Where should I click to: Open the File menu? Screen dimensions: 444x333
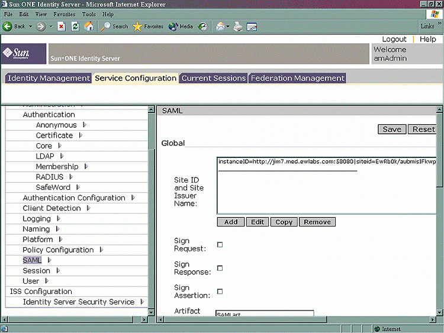8,14
